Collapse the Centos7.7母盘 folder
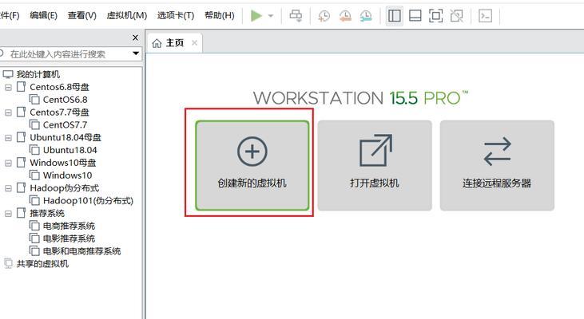This screenshot has height=319, width=584. pyautogui.click(x=8, y=112)
